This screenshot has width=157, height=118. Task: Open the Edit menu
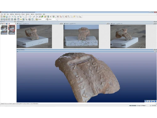point(5,14)
